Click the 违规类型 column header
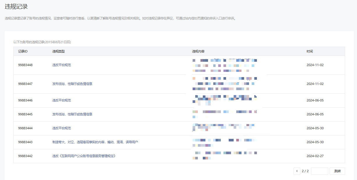The height and width of the screenshot is (180, 357). point(58,51)
